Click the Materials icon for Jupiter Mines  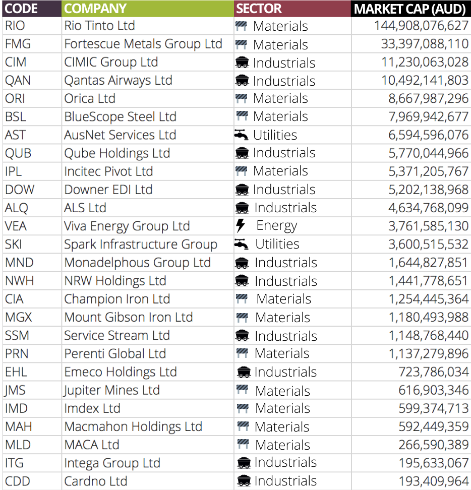pos(242,390)
